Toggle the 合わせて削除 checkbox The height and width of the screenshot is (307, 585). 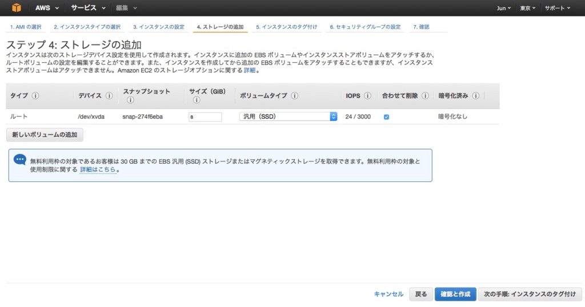coord(387,117)
